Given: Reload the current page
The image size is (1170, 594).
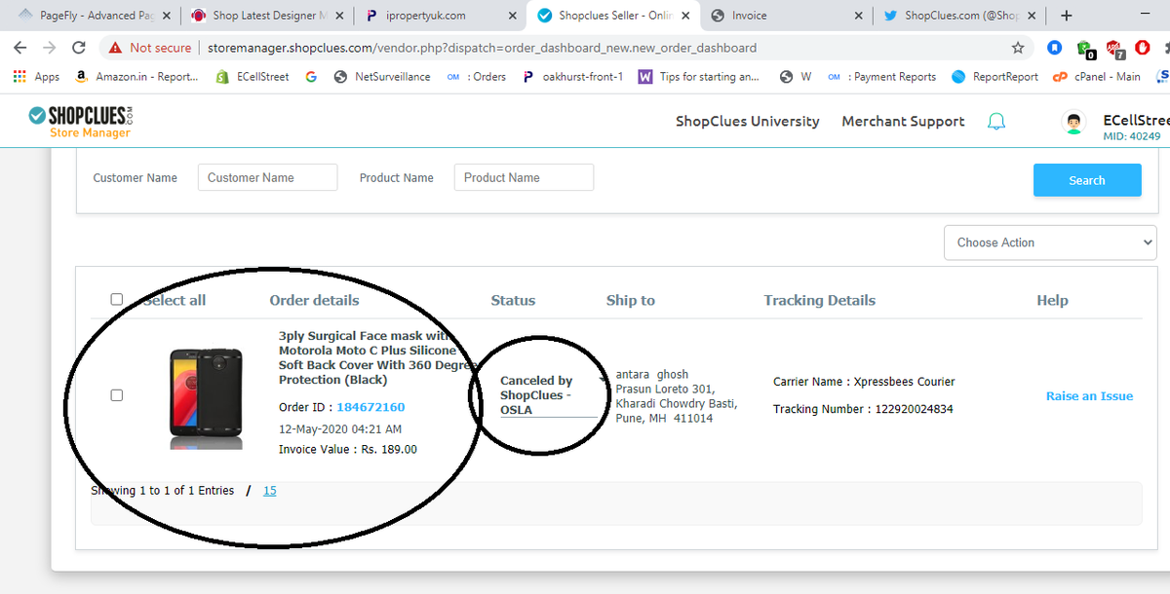Looking at the screenshot, I should tap(79, 47).
